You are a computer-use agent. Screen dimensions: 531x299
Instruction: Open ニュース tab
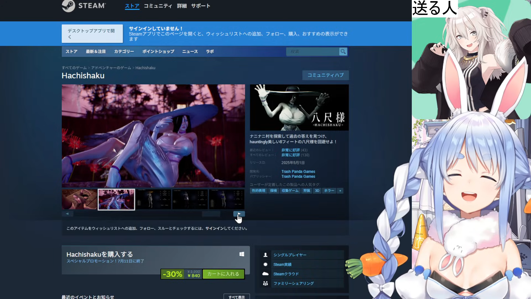[190, 51]
